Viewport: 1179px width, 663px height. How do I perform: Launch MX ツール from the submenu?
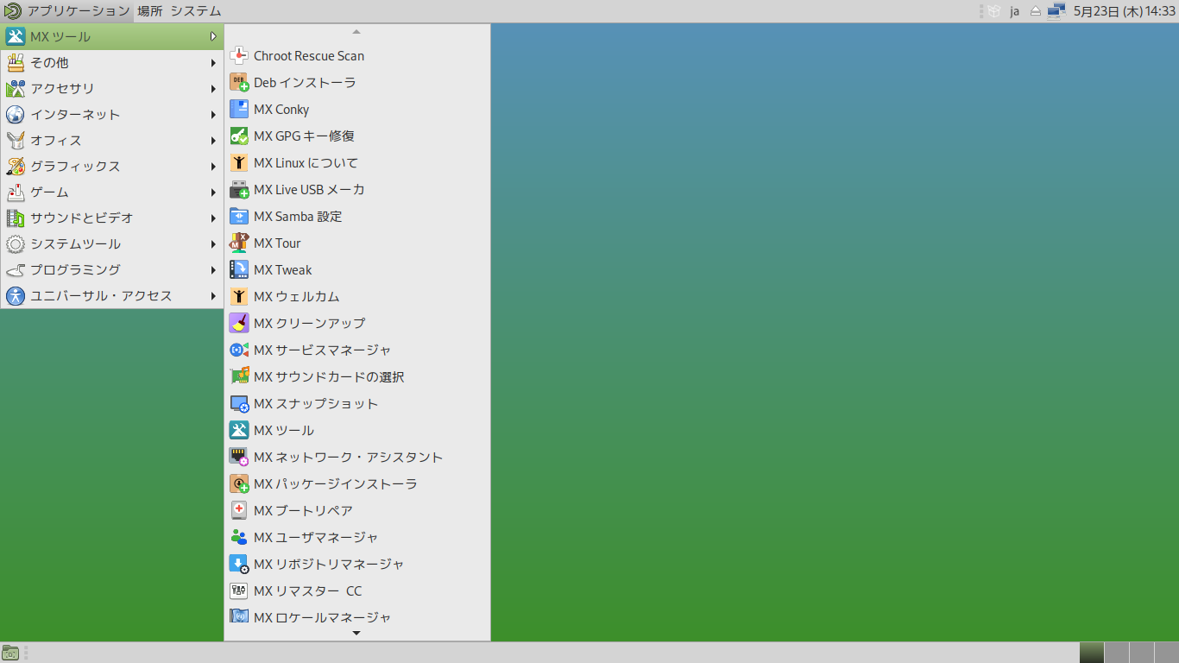coord(357,431)
